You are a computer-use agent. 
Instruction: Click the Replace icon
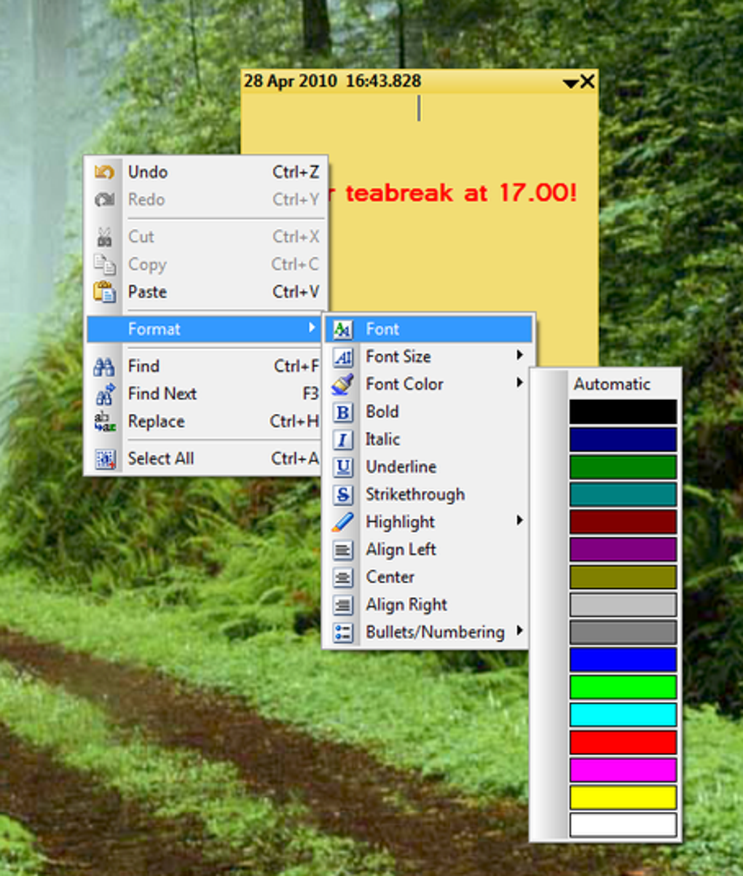pos(105,422)
